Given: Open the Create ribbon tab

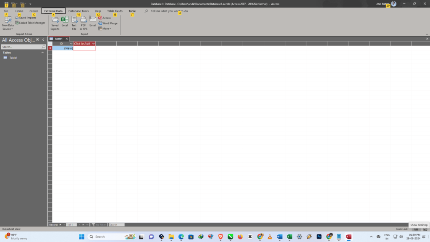Looking at the screenshot, I should (x=34, y=11).
